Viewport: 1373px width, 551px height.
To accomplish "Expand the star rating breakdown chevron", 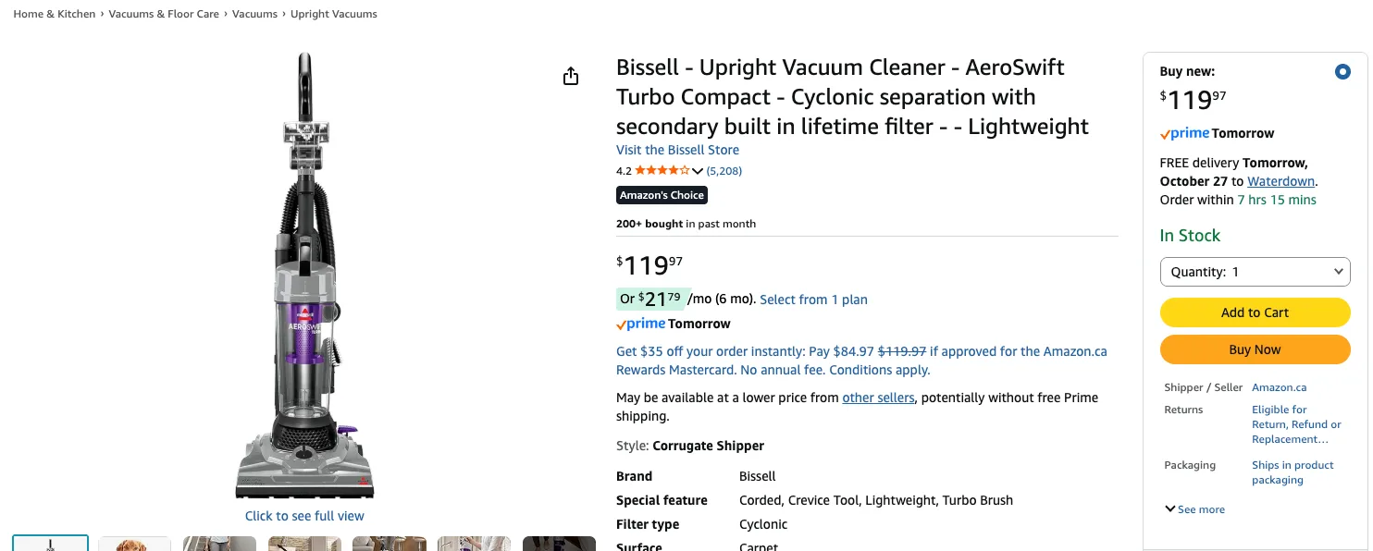I will point(698,170).
